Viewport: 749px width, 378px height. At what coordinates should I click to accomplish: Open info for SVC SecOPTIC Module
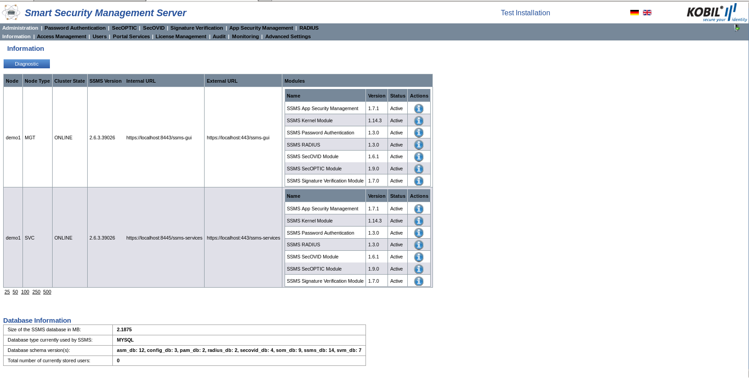[419, 269]
